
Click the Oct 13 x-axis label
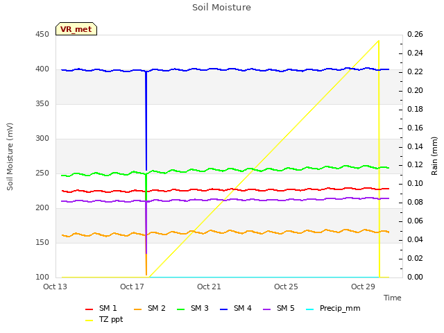[x=55, y=287]
